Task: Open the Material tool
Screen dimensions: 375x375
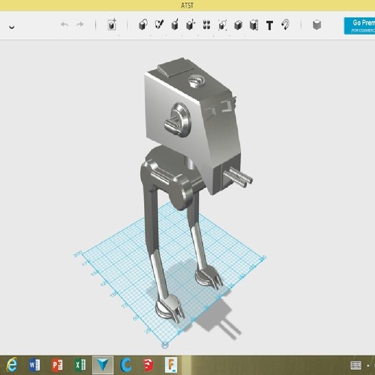Action: pyautogui.click(x=317, y=25)
